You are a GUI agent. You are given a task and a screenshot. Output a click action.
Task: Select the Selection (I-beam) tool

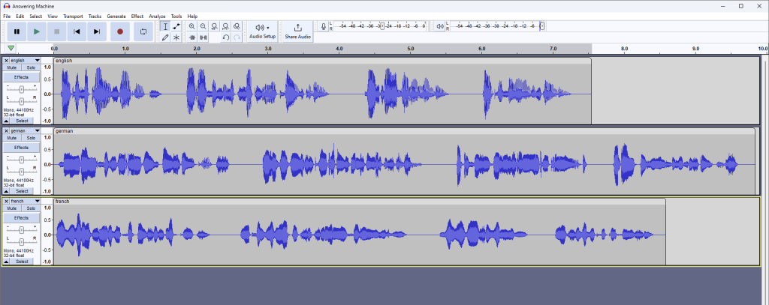165,26
